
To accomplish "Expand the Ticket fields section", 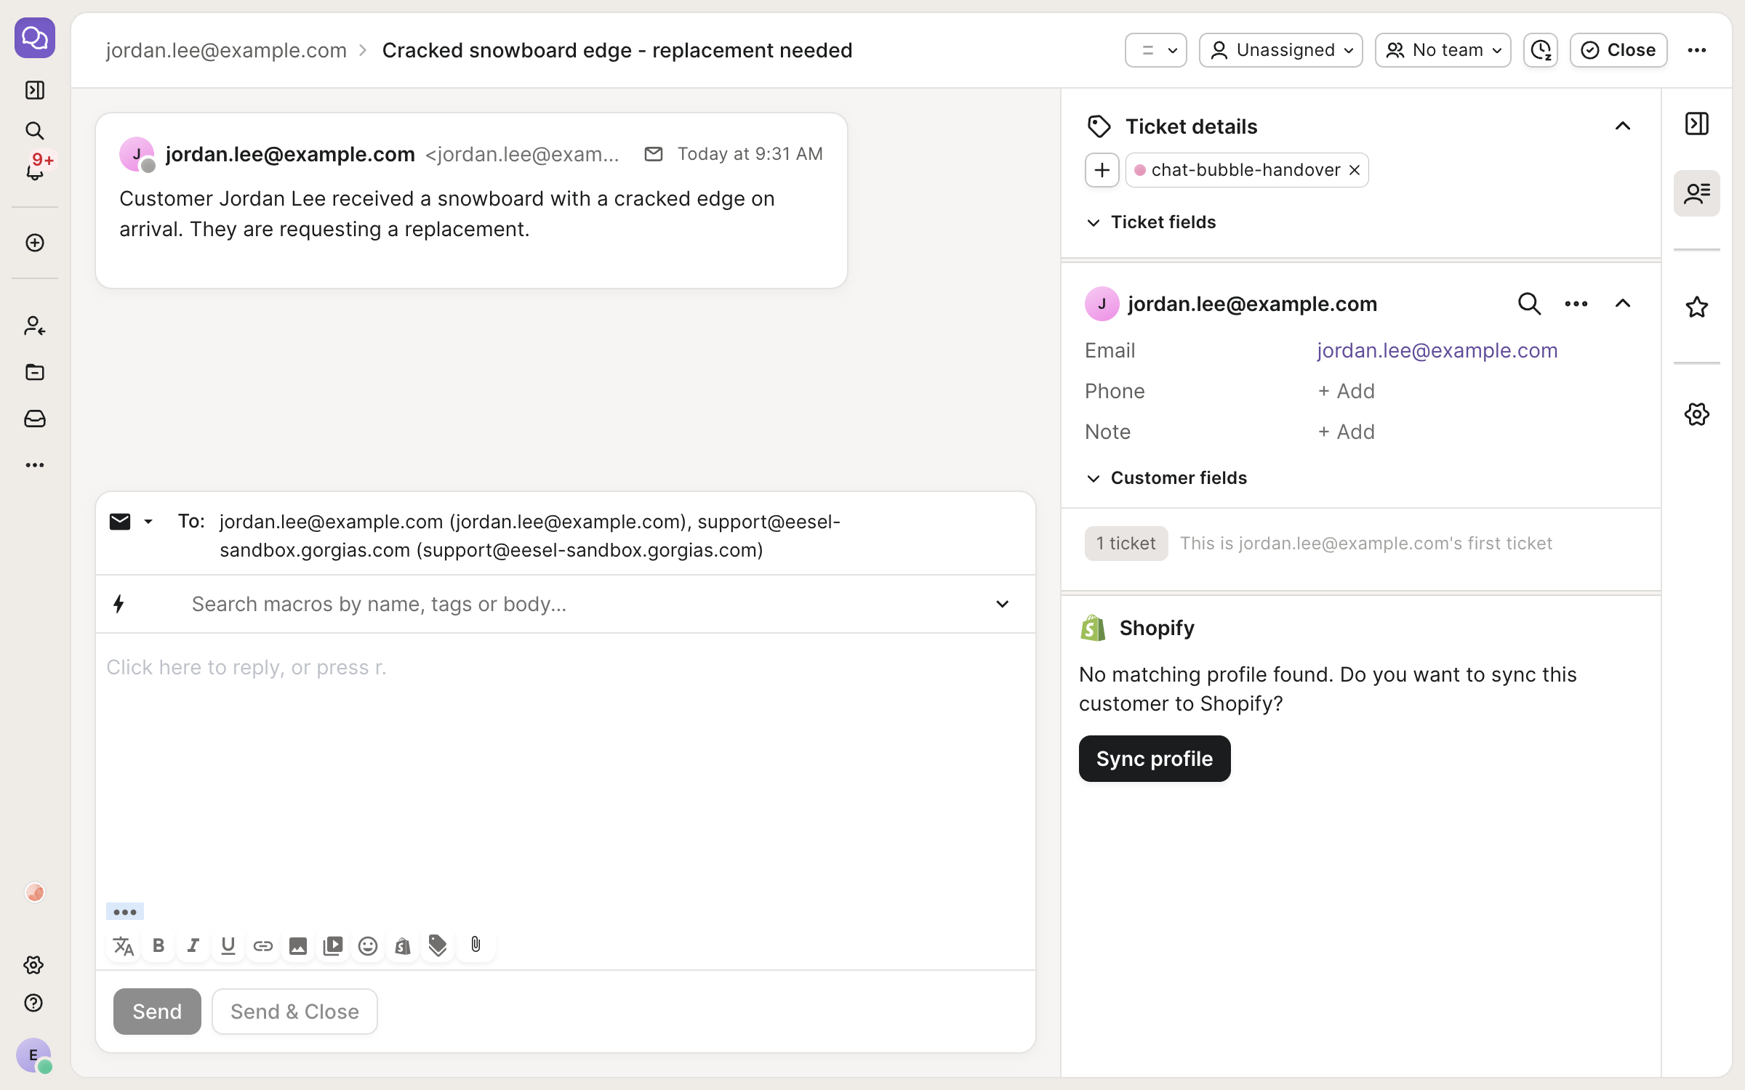I will (x=1151, y=222).
